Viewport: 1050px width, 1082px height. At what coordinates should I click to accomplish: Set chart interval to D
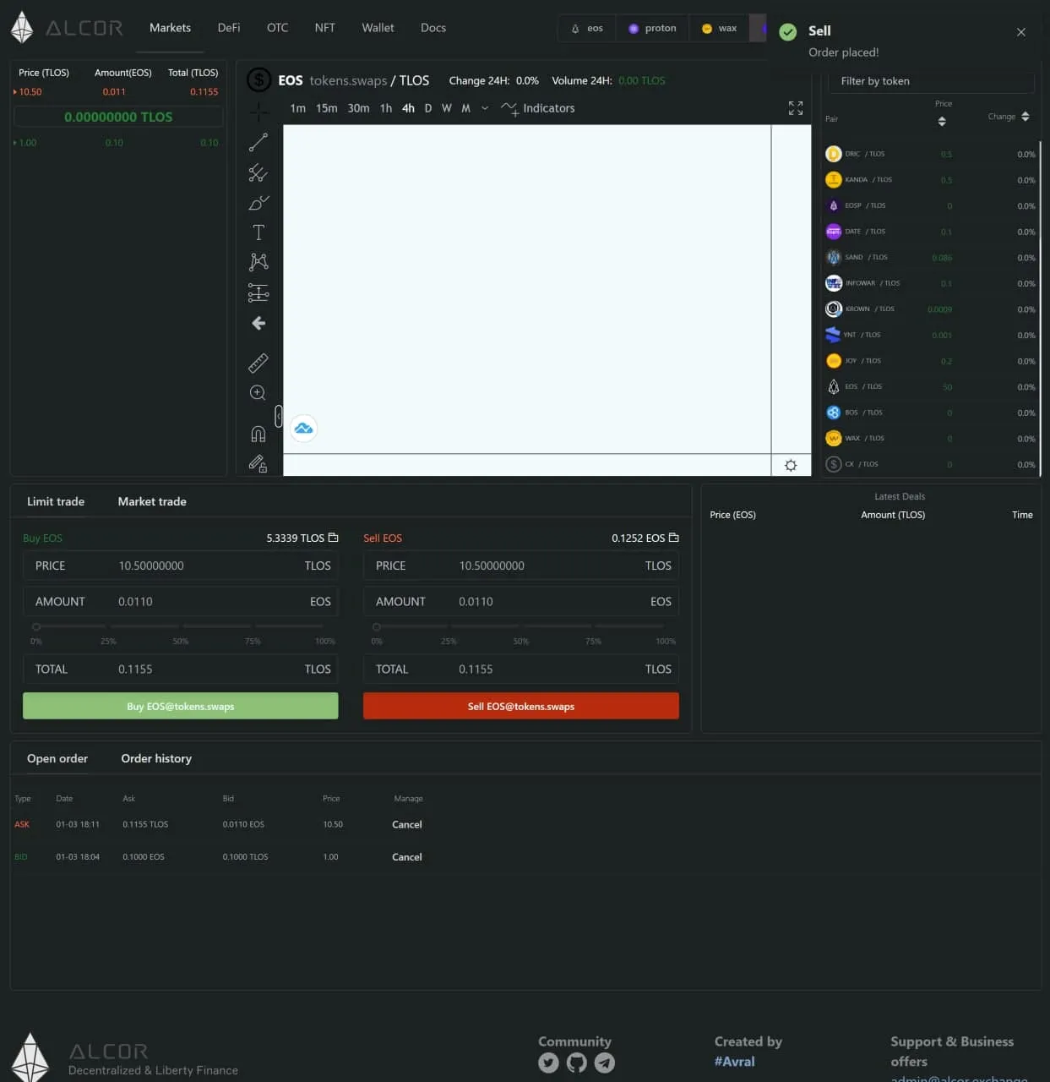pyautogui.click(x=428, y=108)
